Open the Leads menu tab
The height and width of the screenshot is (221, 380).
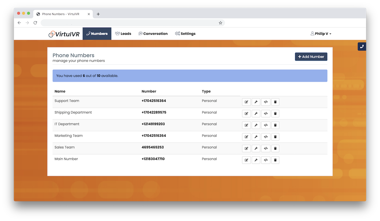coord(123,34)
